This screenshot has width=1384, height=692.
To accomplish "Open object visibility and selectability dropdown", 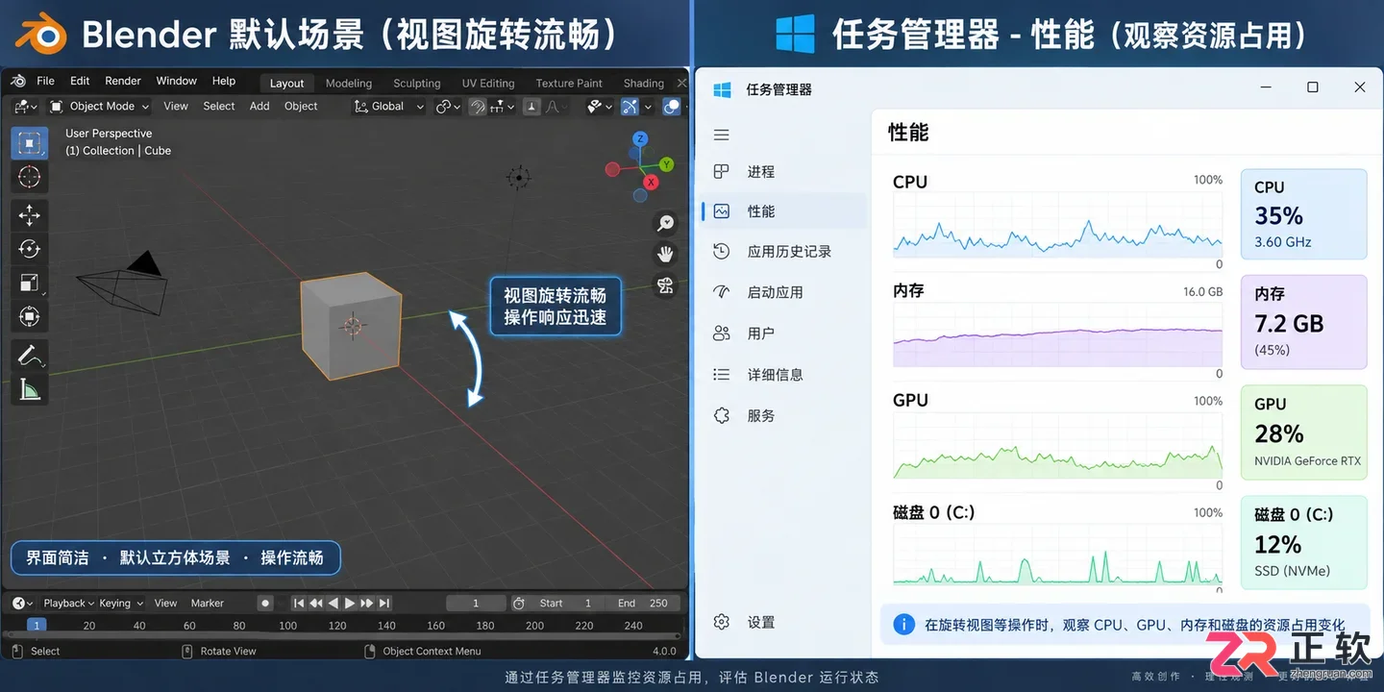I will coord(600,107).
